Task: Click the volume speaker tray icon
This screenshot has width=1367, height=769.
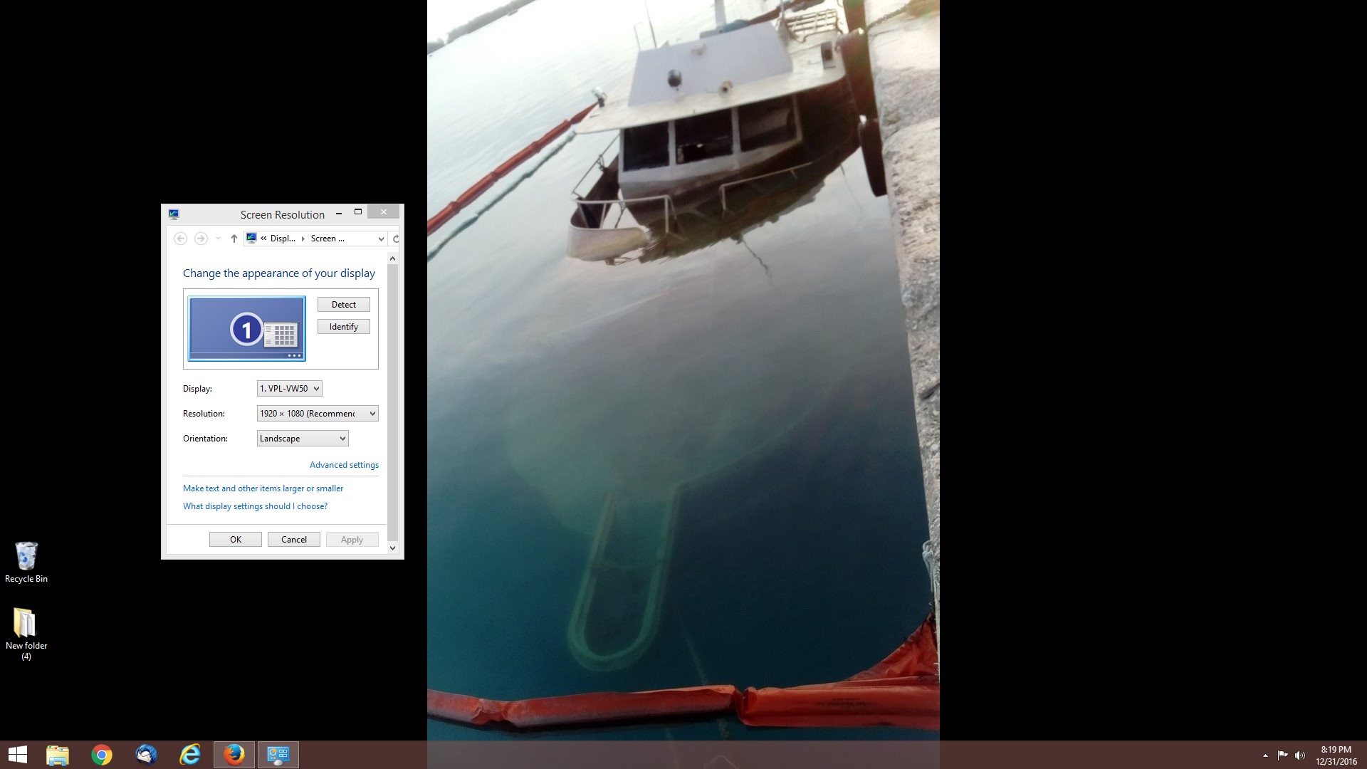Action: (1299, 755)
